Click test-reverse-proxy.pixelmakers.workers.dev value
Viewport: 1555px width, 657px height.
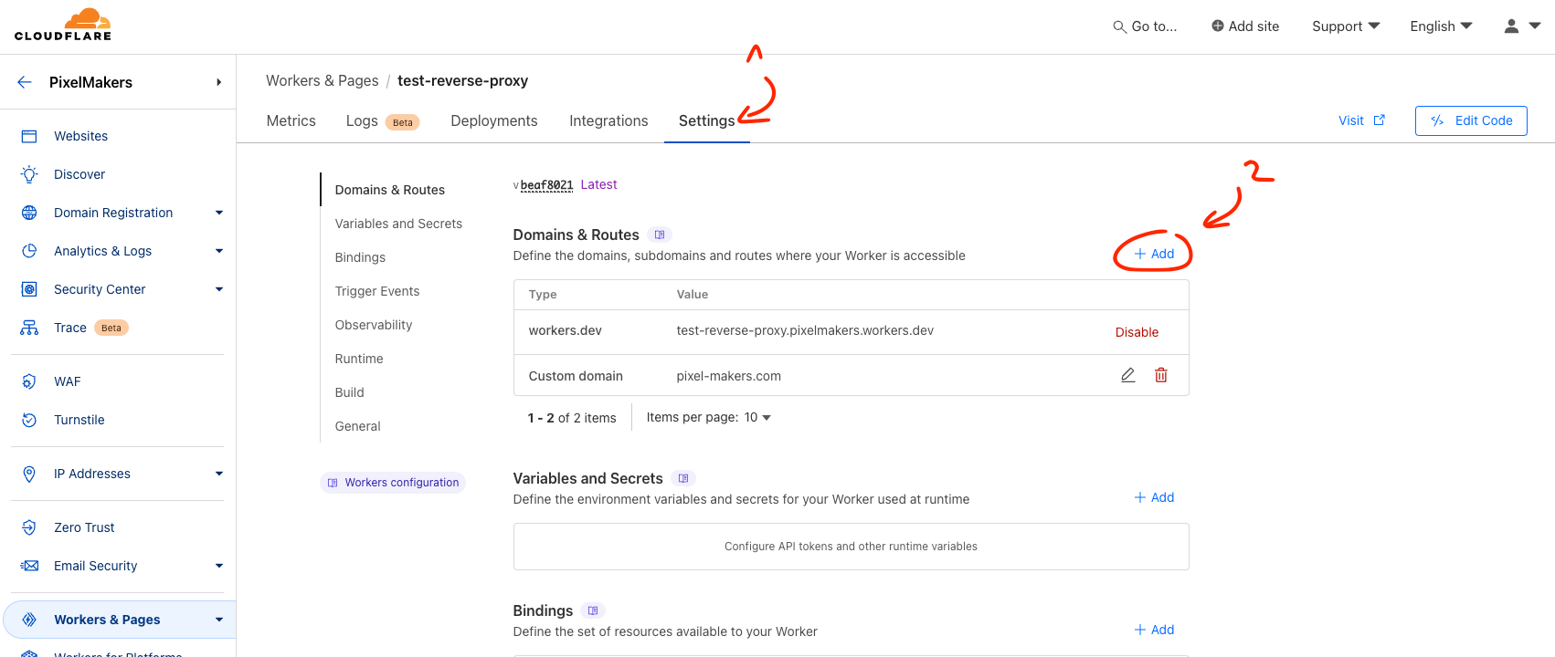tap(805, 330)
